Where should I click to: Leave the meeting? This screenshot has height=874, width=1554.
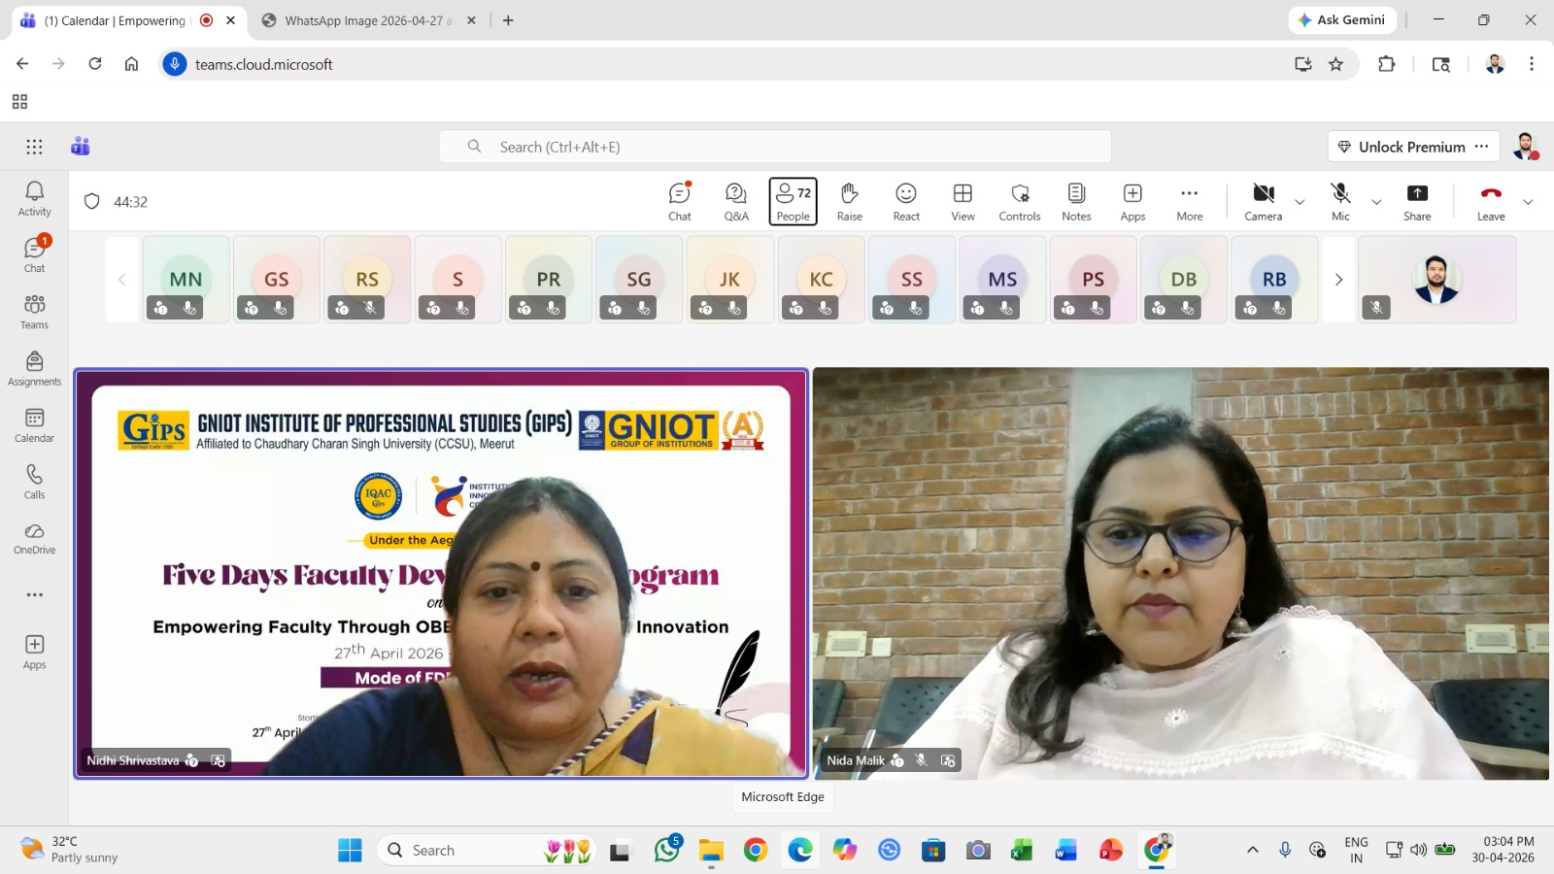coord(1491,202)
